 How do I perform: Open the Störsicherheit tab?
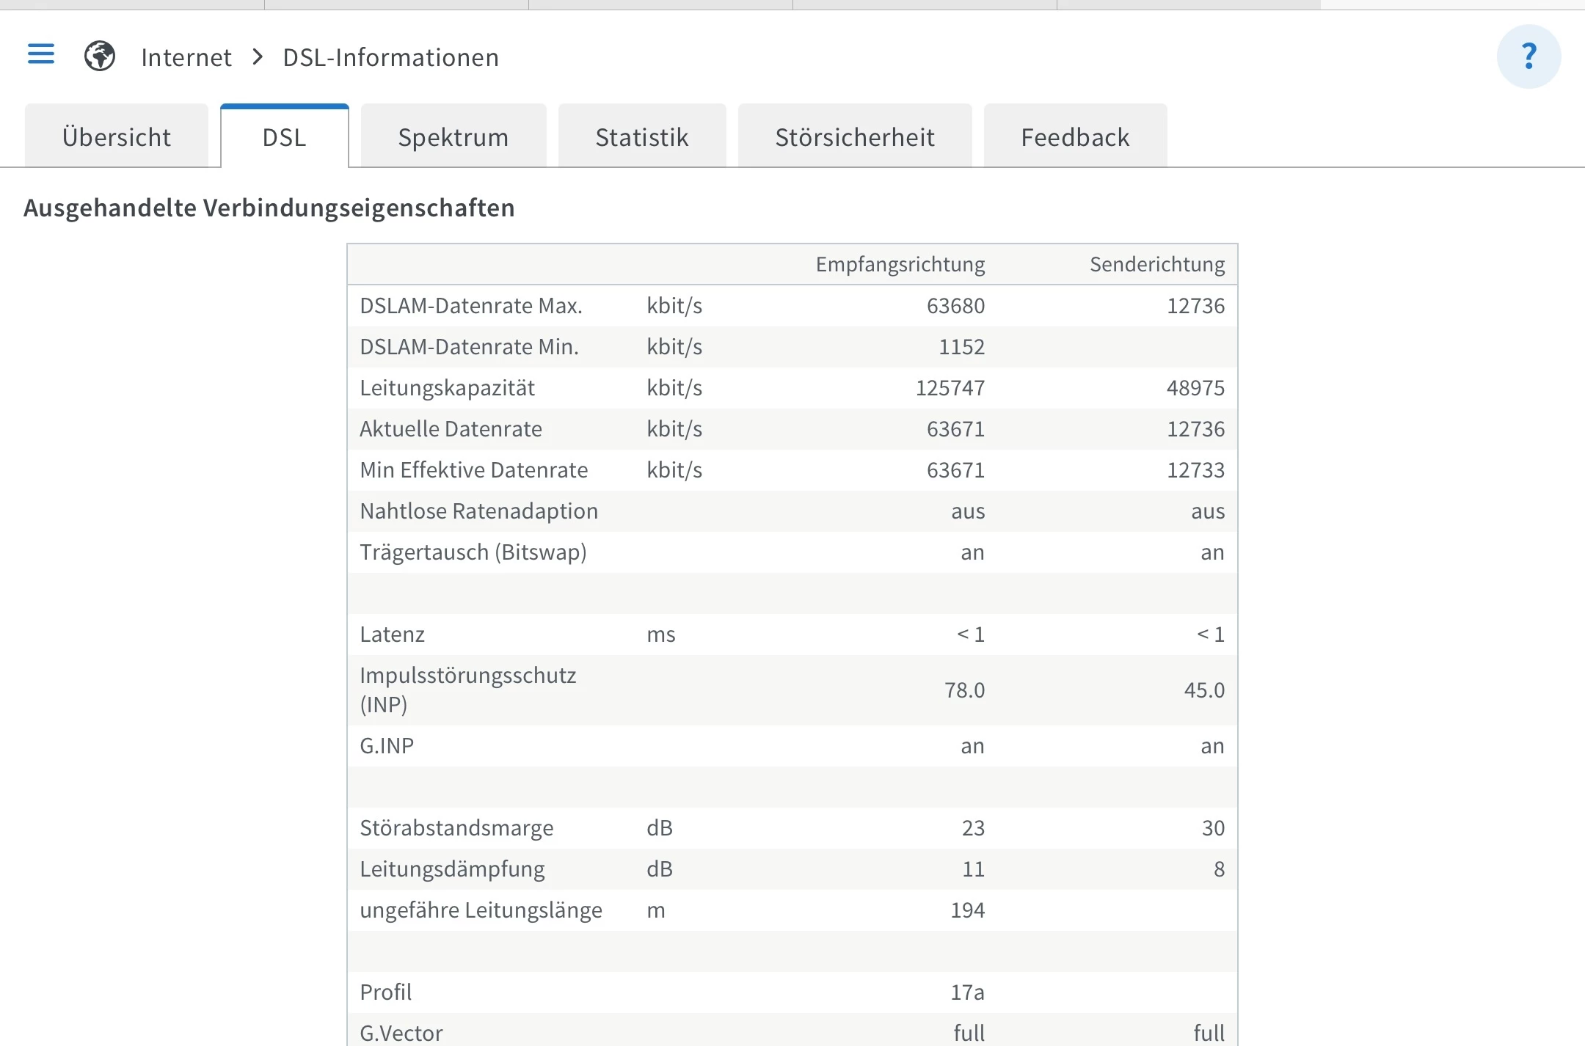tap(855, 137)
